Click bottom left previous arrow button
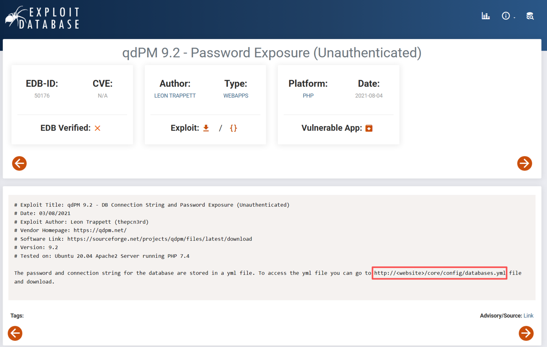 coord(15,333)
